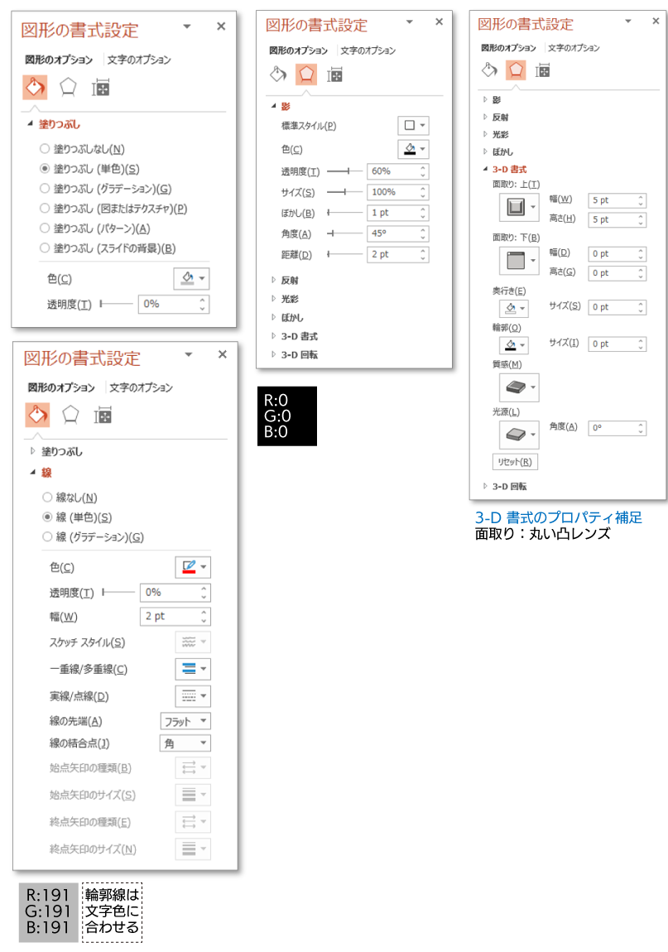Collapse 塗りつぶし section in top-left pane
The image size is (668, 952).
click(29, 124)
